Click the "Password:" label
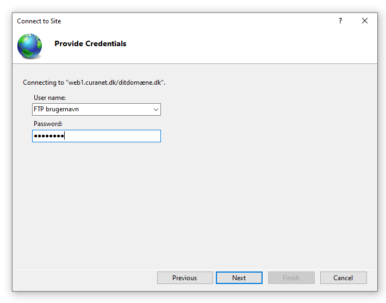This screenshot has height=303, width=386. point(48,124)
